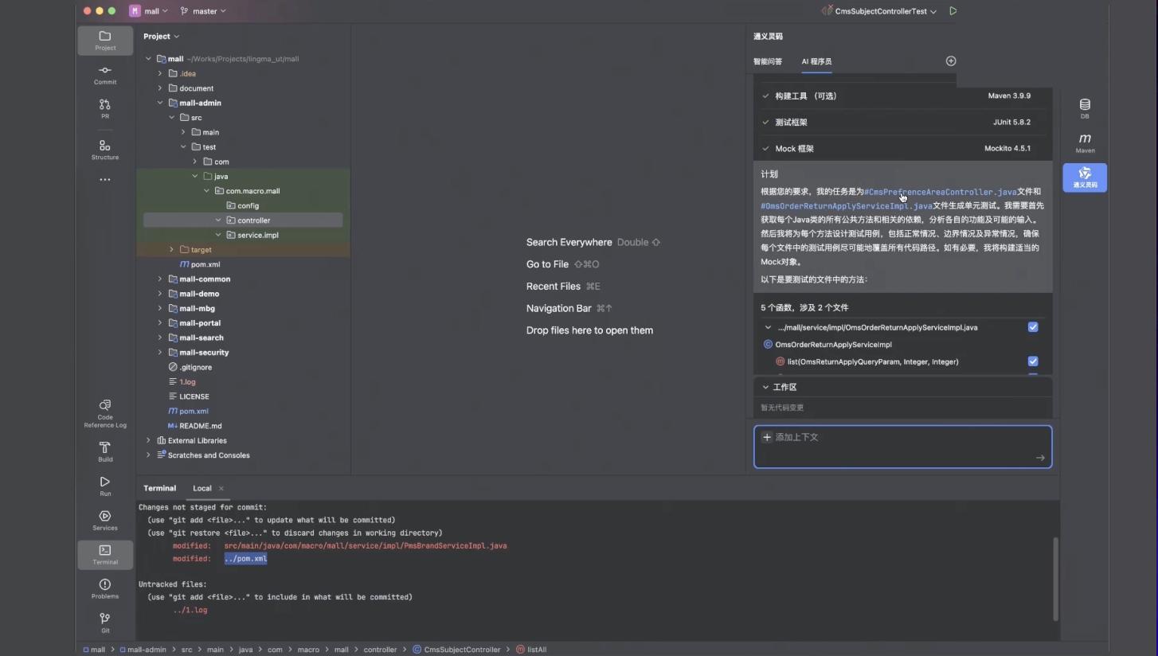Open the Problems tool window
The image size is (1158, 656).
105,589
